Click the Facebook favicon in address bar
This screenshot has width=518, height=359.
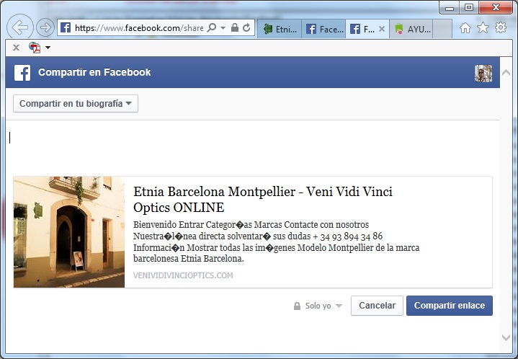[66, 27]
